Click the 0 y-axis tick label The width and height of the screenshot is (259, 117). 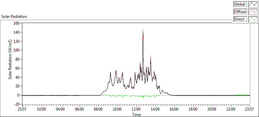[18, 95]
